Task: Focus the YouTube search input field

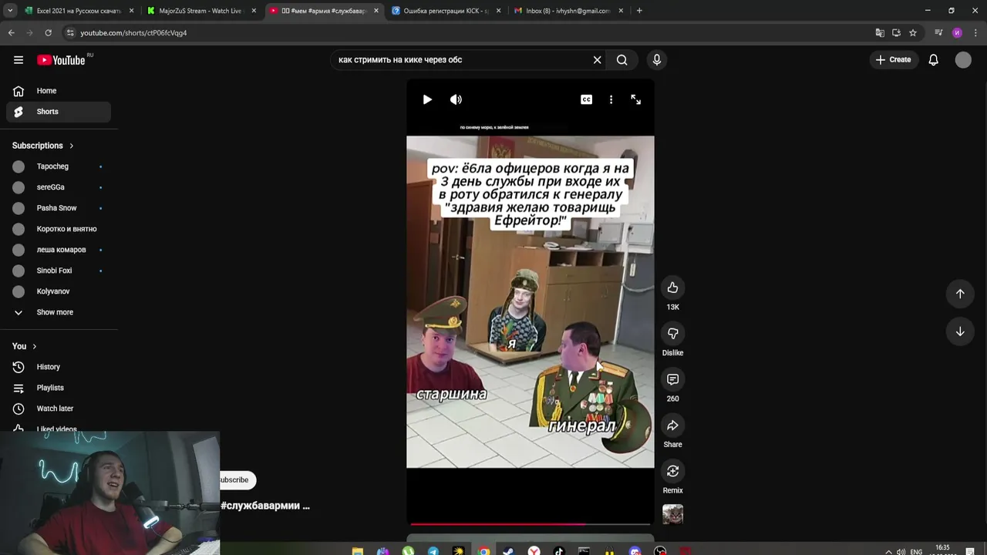Action: 461,59
